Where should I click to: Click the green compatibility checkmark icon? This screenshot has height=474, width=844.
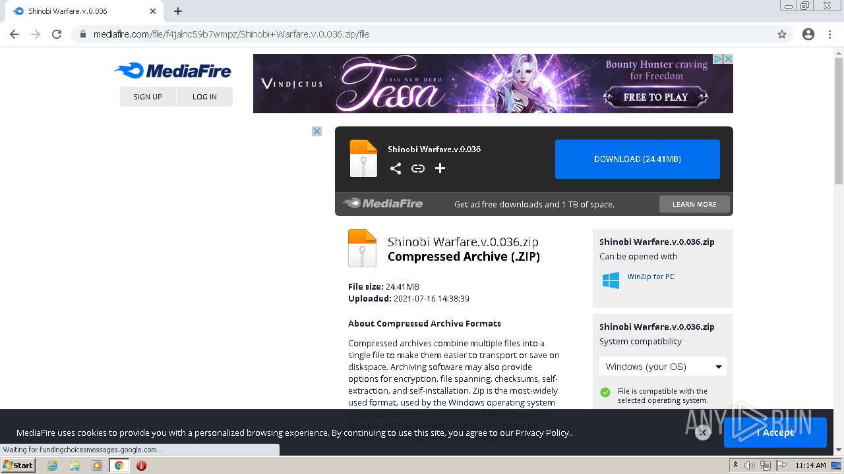[x=605, y=392]
